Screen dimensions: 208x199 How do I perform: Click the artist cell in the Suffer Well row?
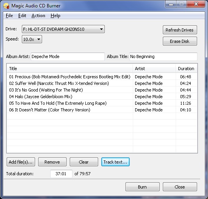pyautogui.click(x=149, y=83)
